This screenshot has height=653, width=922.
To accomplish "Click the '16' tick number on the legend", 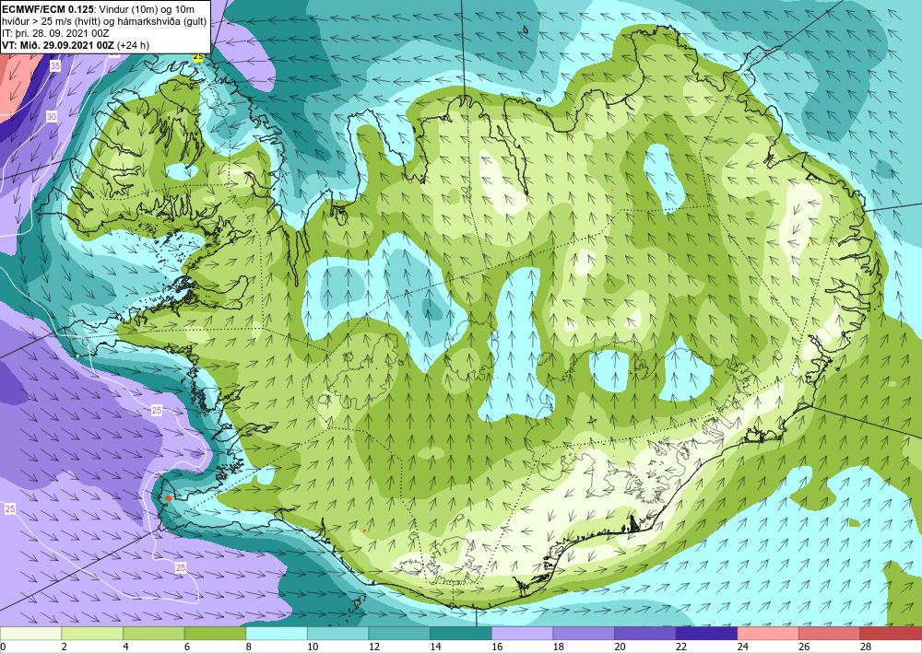I will click(497, 647).
